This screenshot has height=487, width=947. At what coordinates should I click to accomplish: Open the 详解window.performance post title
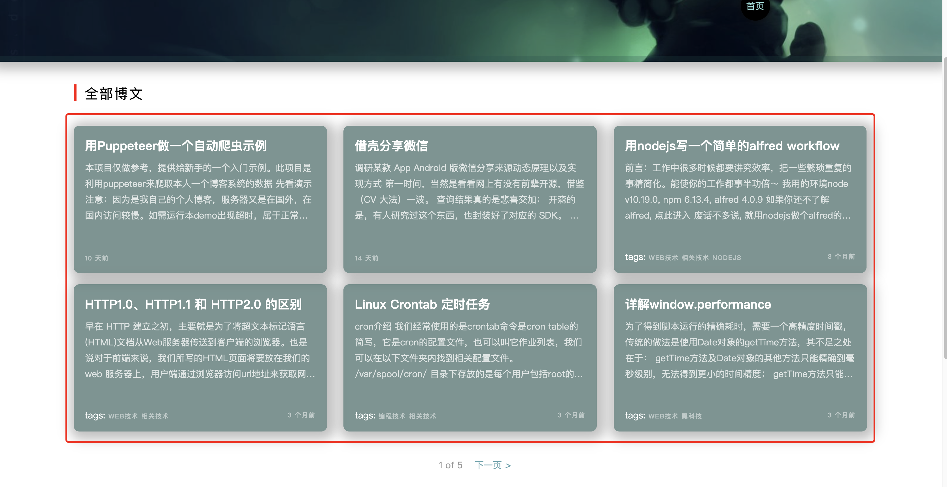[698, 304]
